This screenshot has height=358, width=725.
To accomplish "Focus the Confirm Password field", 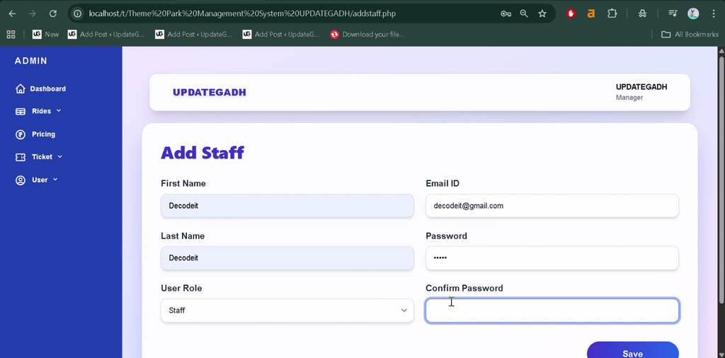I will click(552, 311).
